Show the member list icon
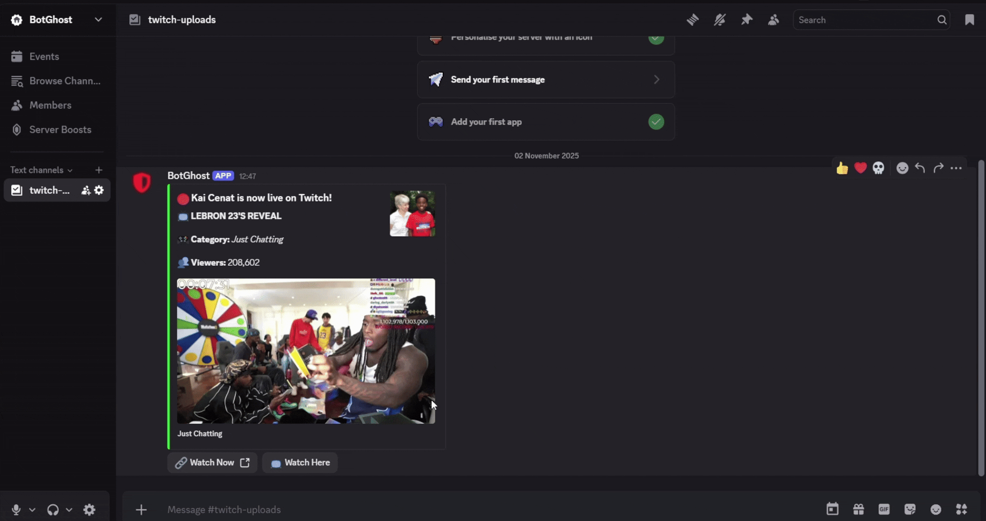The width and height of the screenshot is (986, 521). click(774, 20)
